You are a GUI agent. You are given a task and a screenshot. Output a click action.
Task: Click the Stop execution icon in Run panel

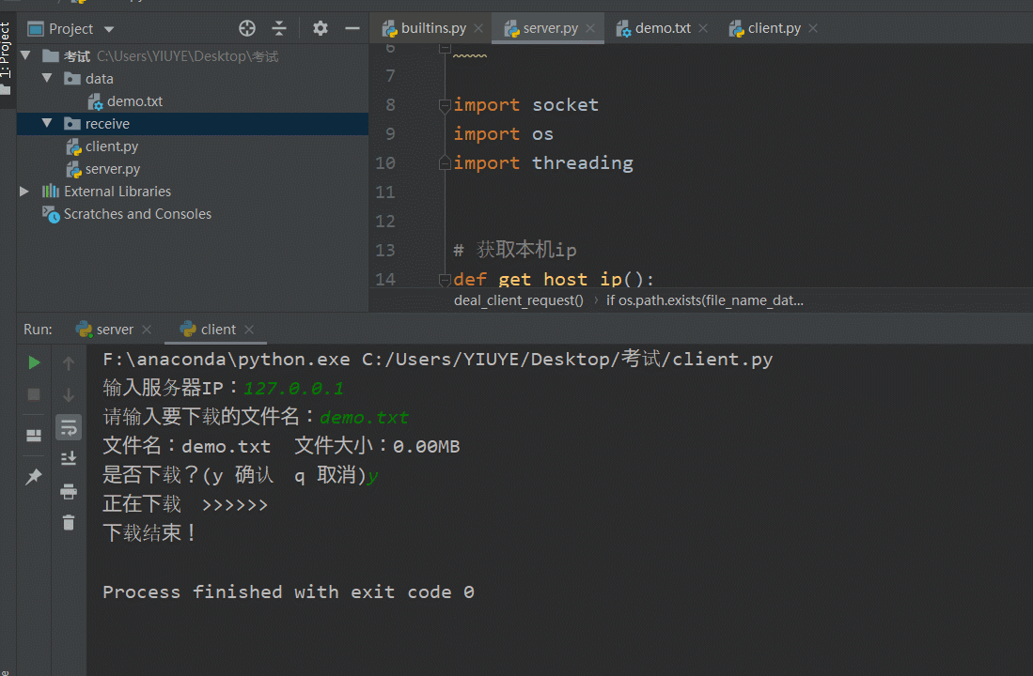tap(34, 394)
